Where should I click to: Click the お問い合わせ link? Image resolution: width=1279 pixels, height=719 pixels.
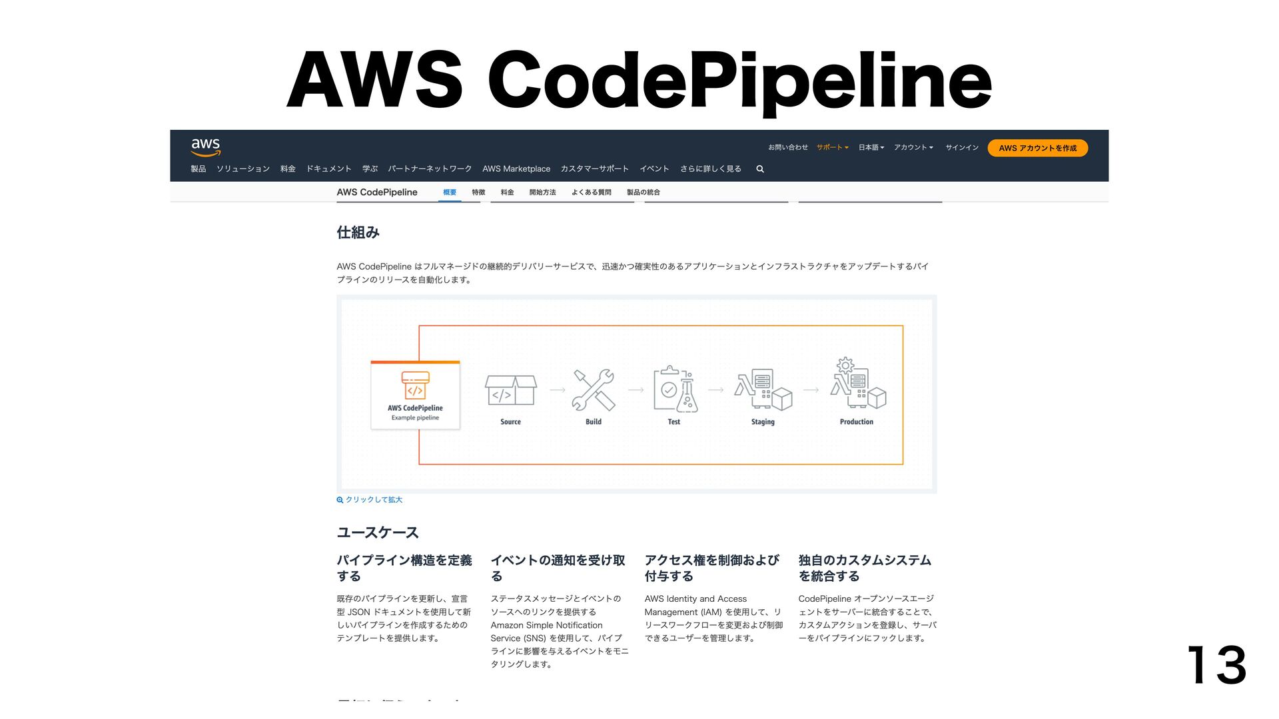(x=788, y=148)
